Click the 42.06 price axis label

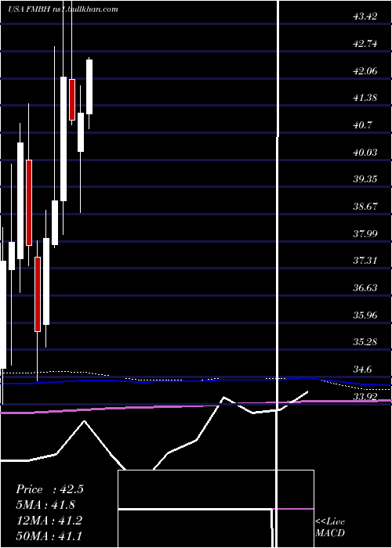click(x=365, y=71)
